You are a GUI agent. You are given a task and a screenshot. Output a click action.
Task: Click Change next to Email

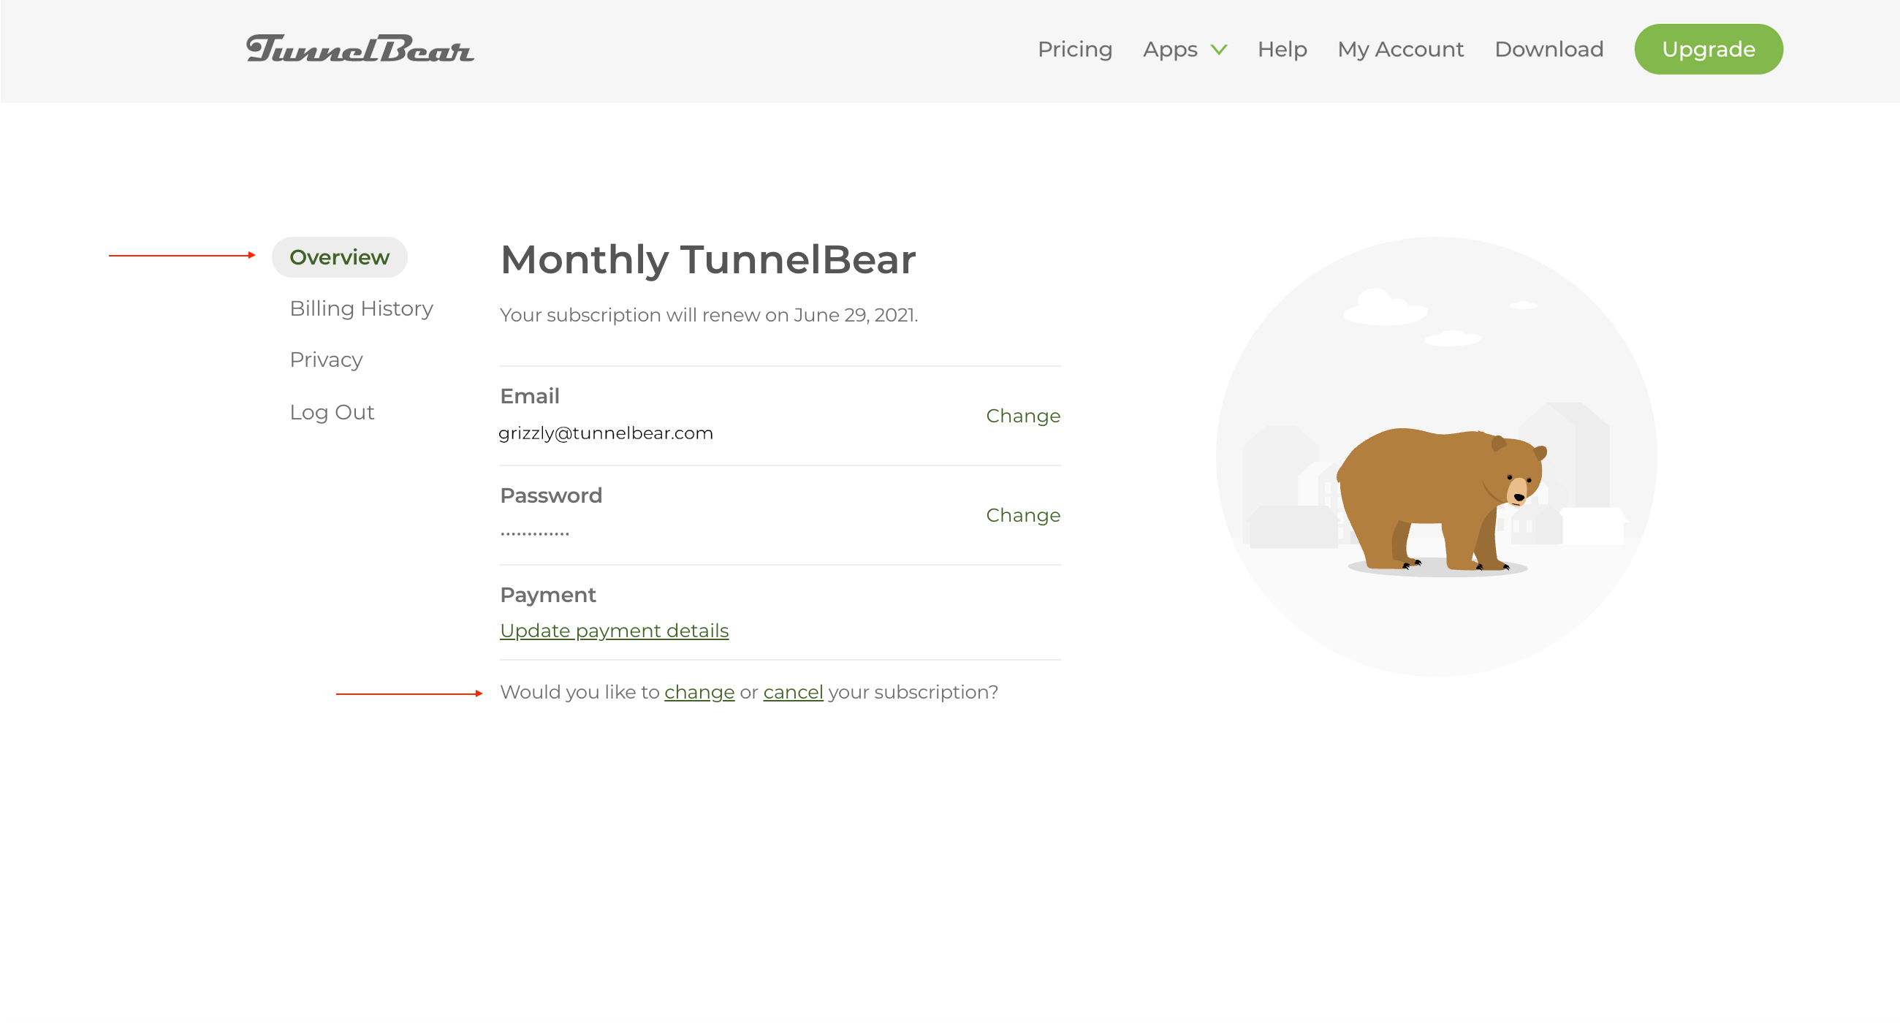[1023, 416]
